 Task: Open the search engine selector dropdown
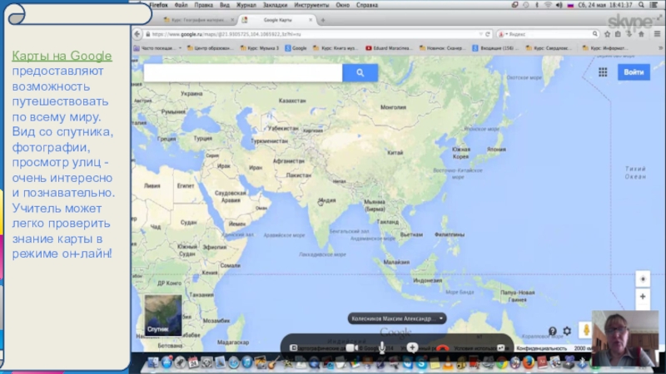pos(503,34)
